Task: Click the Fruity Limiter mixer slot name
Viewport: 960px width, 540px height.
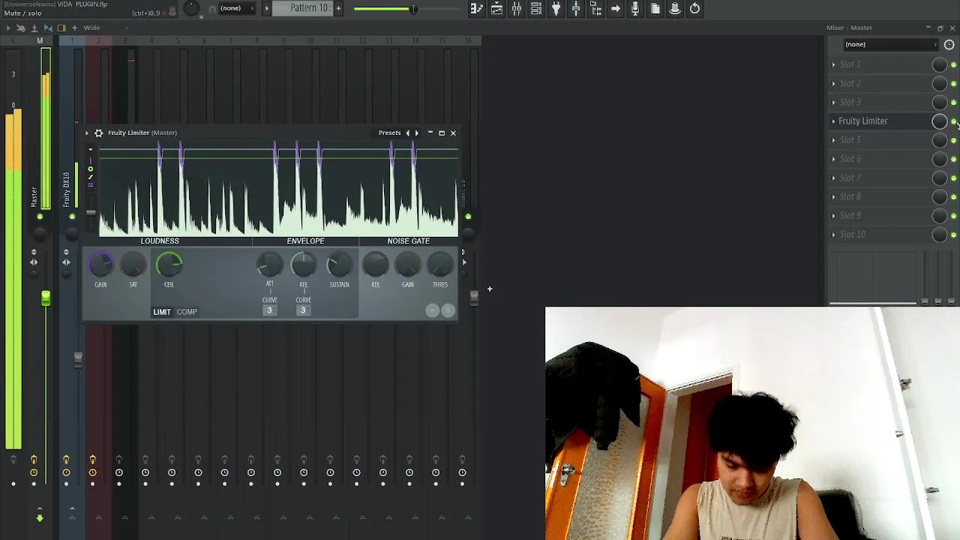Action: pyautogui.click(x=862, y=121)
